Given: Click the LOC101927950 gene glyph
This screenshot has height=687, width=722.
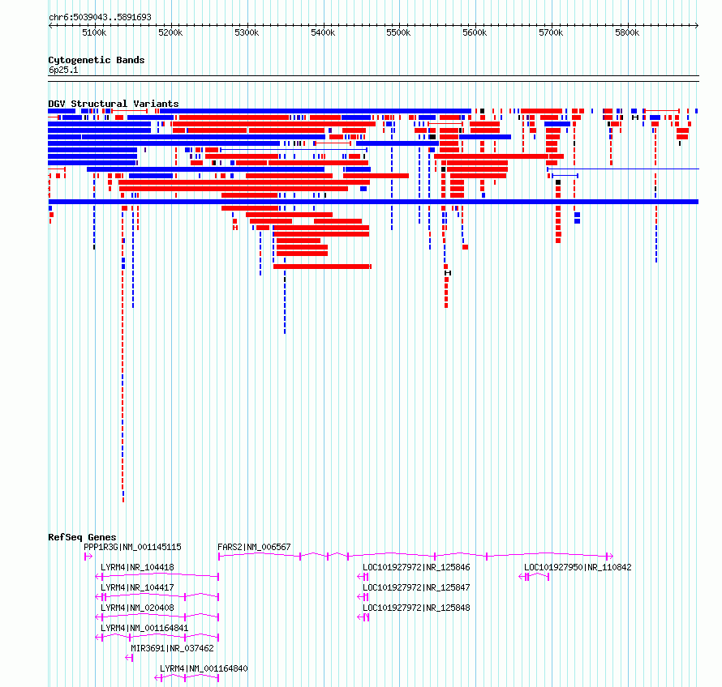Looking at the screenshot, I should point(534,577).
